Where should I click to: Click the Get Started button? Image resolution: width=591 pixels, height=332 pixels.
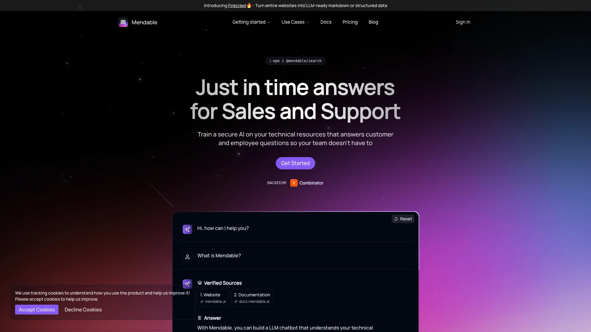pos(295,163)
